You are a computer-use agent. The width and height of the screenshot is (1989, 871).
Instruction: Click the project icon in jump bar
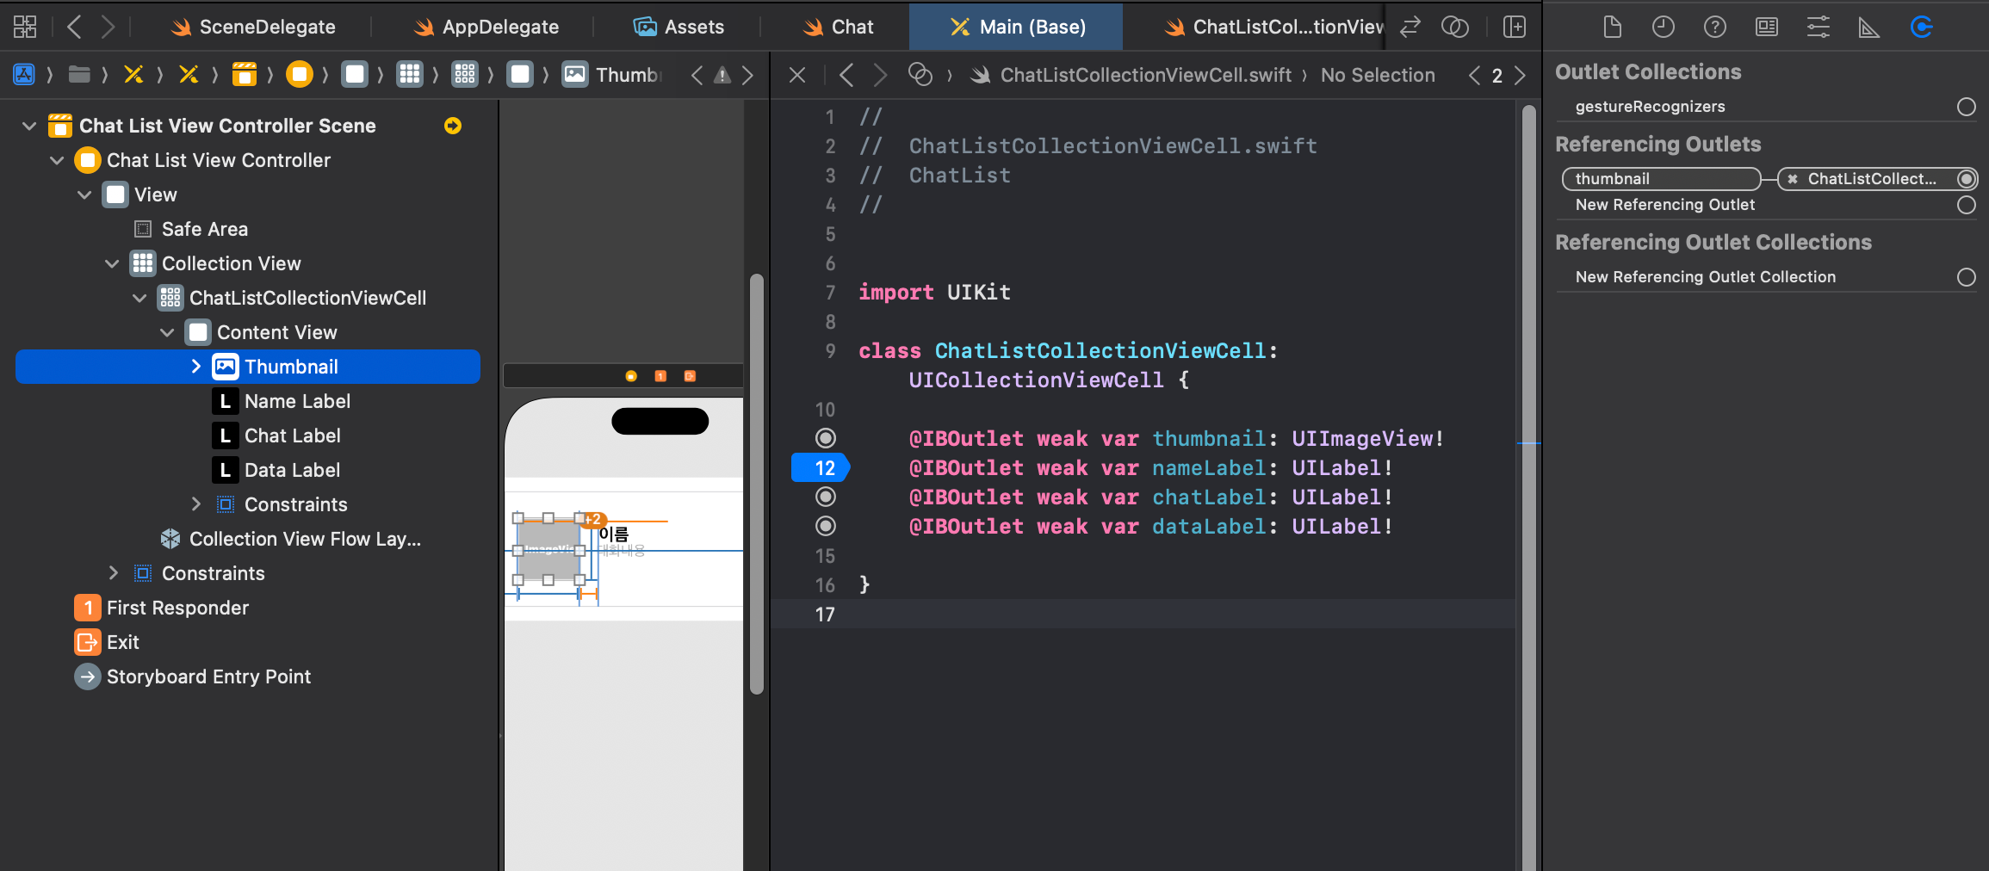pos(24,75)
